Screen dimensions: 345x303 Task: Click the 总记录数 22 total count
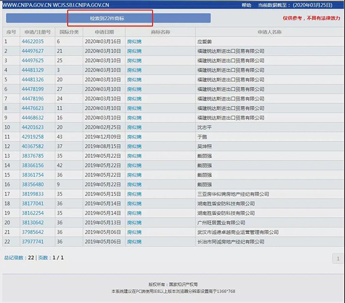[19, 257]
